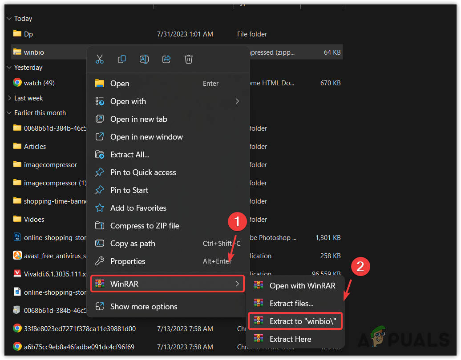Collapse the Today group

coord(9,19)
